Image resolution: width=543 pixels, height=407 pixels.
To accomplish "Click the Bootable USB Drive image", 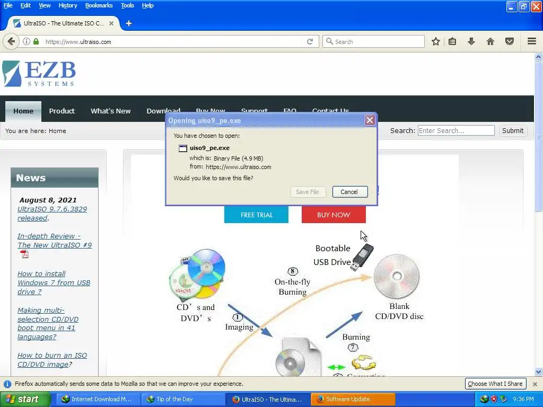I will tap(362, 258).
